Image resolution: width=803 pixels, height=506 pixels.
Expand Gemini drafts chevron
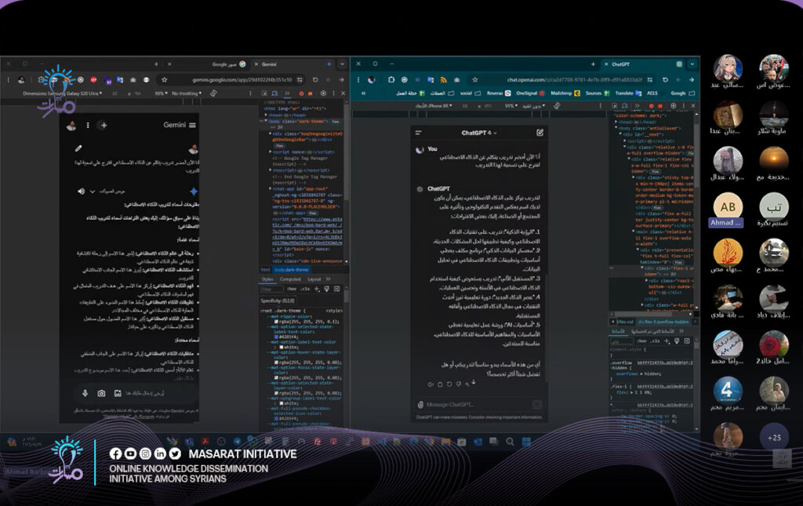click(x=93, y=191)
